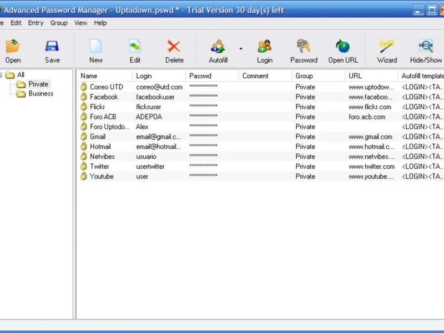The width and height of the screenshot is (444, 333).
Task: Click the masked password in Gmail row
Action: [203, 135]
